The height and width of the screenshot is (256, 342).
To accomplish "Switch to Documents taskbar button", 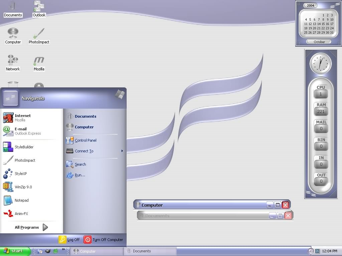I will tap(150, 251).
